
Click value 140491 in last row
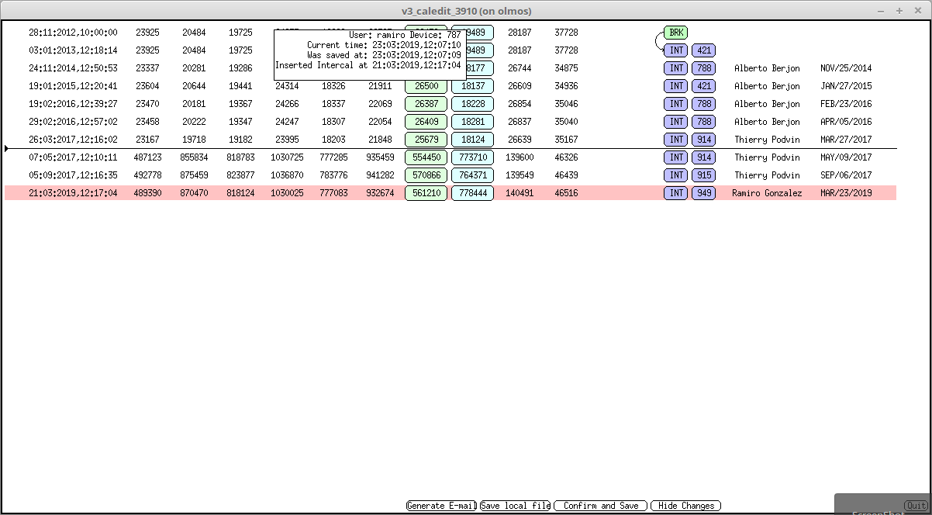pyautogui.click(x=520, y=193)
